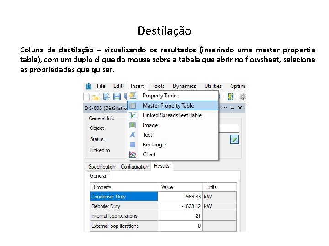Click the Linked to label
329x246 pixels.
click(100, 150)
